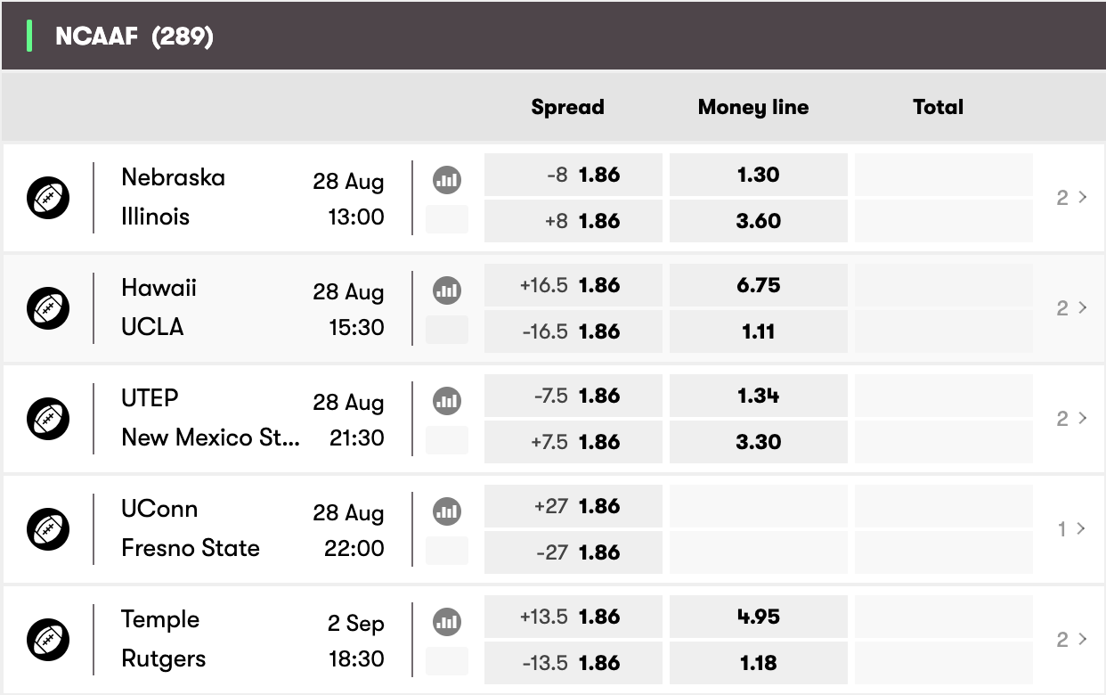Image resolution: width=1106 pixels, height=695 pixels.
Task: Open the New Mexico State team name
Action: (x=210, y=437)
